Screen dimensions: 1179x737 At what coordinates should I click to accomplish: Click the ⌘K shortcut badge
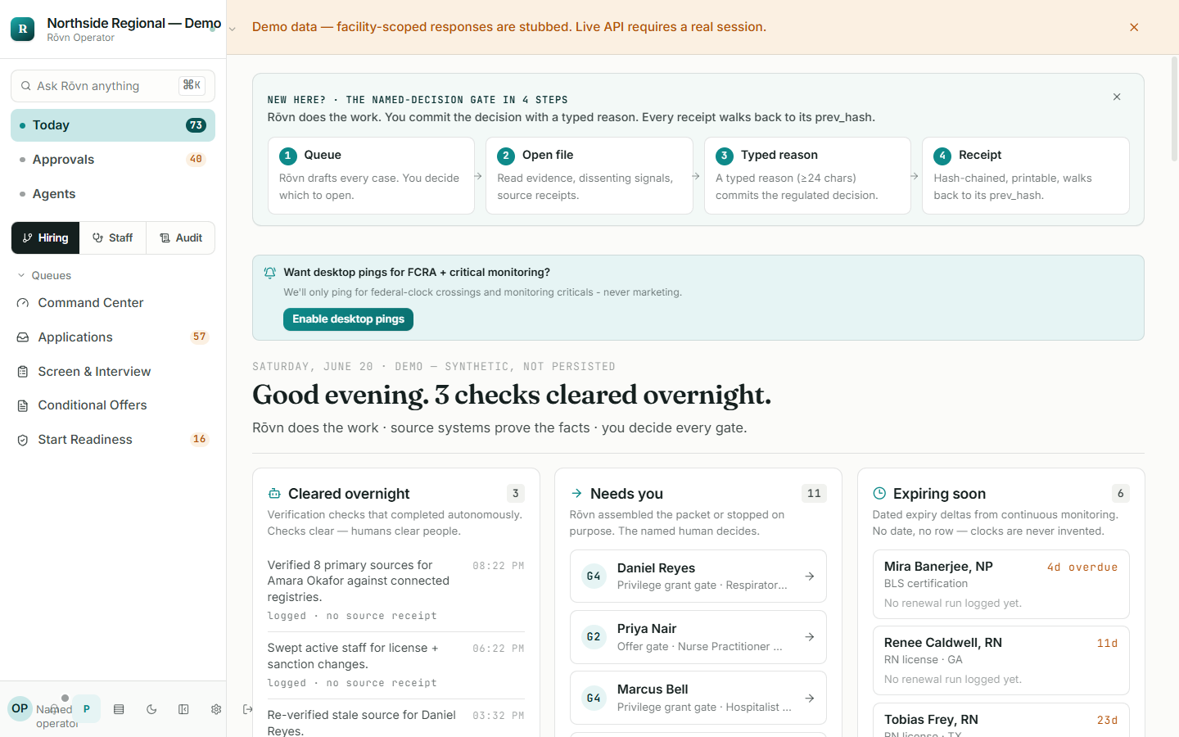pos(192,85)
